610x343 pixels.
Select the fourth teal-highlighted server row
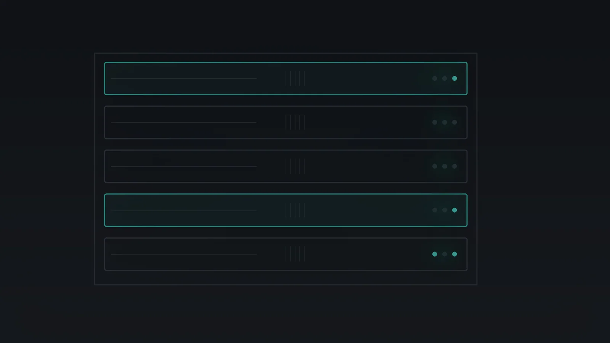coord(286,210)
